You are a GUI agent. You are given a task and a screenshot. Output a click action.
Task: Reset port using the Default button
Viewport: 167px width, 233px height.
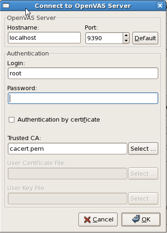(145, 38)
